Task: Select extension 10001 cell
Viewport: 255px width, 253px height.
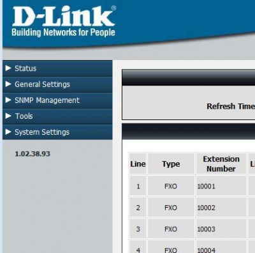Action: (x=221, y=186)
